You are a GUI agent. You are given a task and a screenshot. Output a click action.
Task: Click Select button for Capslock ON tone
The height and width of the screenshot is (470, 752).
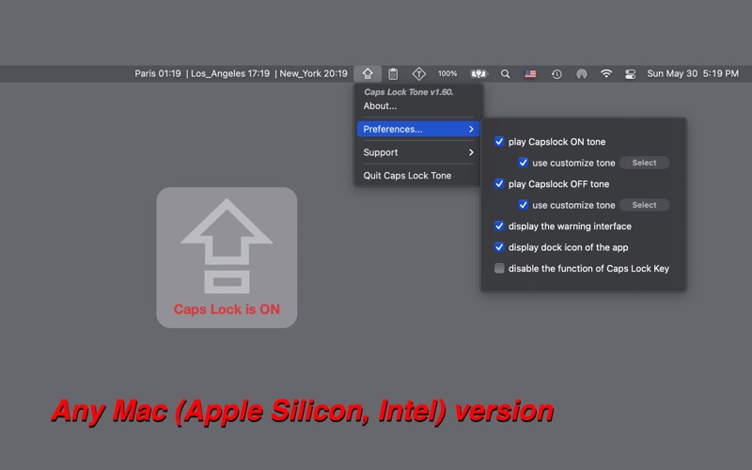[x=644, y=163]
